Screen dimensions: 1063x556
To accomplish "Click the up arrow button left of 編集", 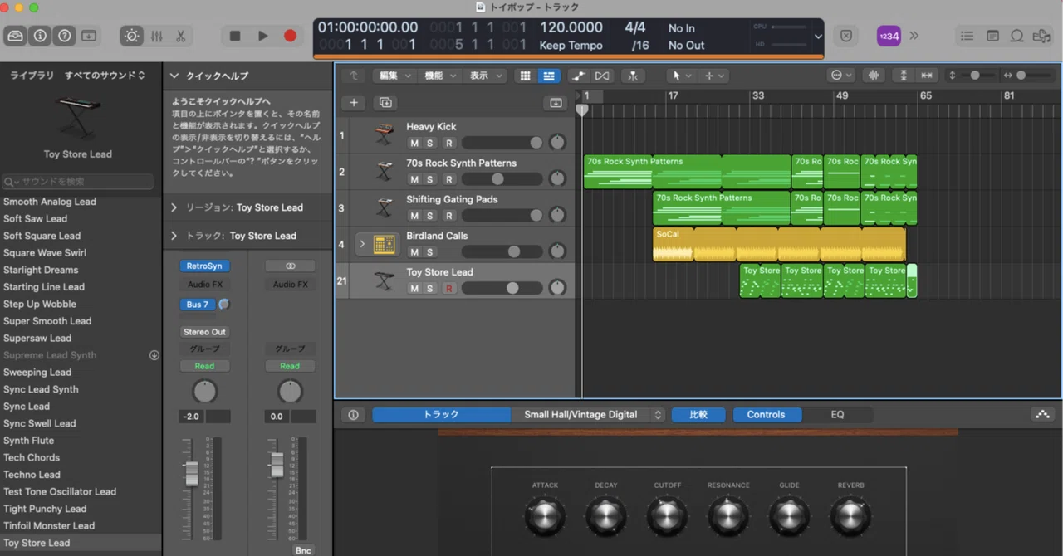I will click(x=354, y=76).
